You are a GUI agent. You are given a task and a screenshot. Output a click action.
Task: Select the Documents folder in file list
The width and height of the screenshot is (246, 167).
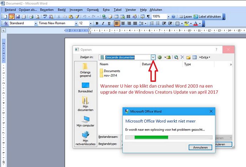[x=110, y=71]
